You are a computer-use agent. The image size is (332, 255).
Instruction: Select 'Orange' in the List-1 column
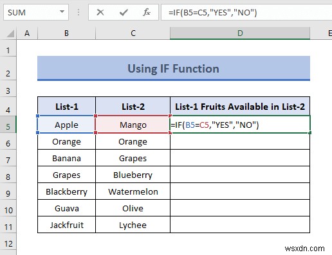[66, 141]
